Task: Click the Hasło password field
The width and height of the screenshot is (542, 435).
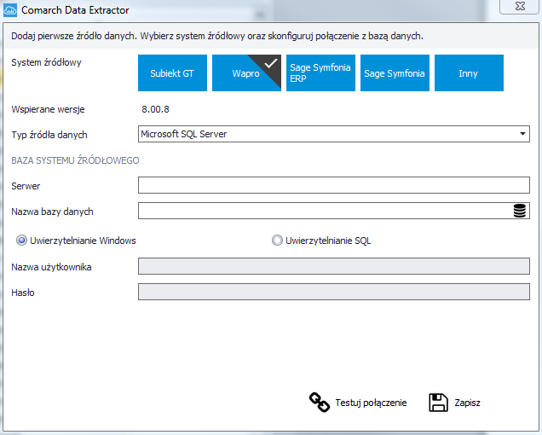Action: tap(334, 292)
